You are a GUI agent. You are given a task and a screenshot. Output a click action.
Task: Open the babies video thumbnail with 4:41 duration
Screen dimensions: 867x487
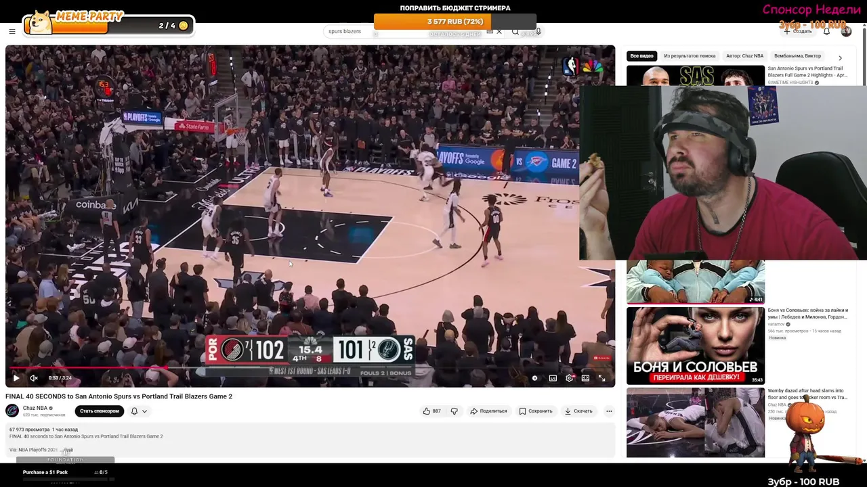(x=696, y=281)
